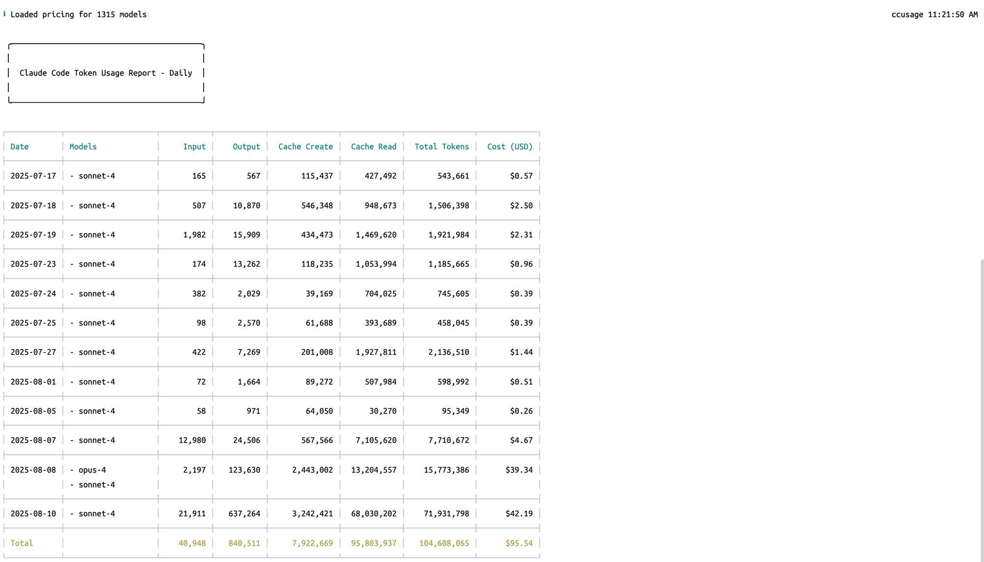Click the cache read value '1,927,811'
984x562 pixels.
[376, 352]
